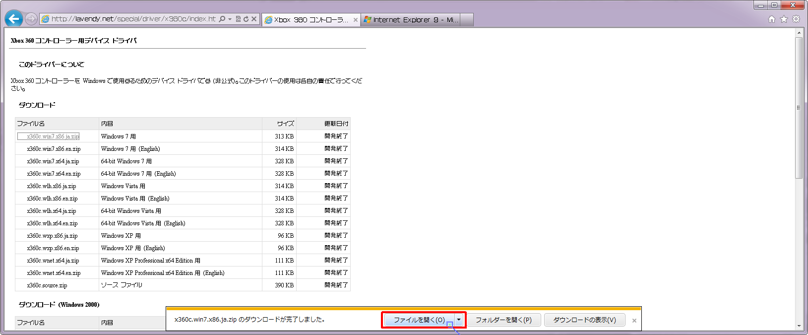Click the Home icon
Image resolution: width=808 pixels, height=335 pixels.
tap(772, 19)
